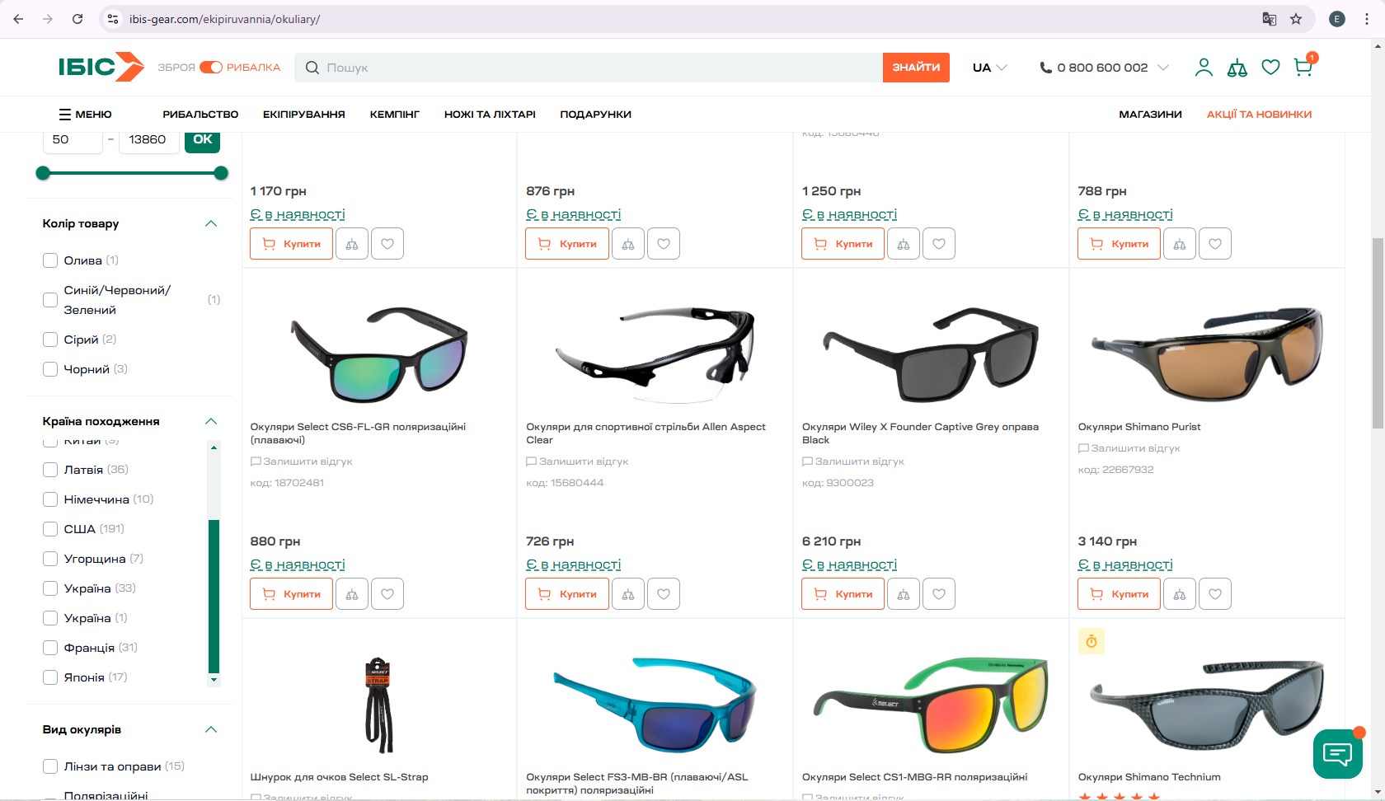The width and height of the screenshot is (1385, 801).
Task: Open the UA language dropdown
Action: tap(989, 68)
